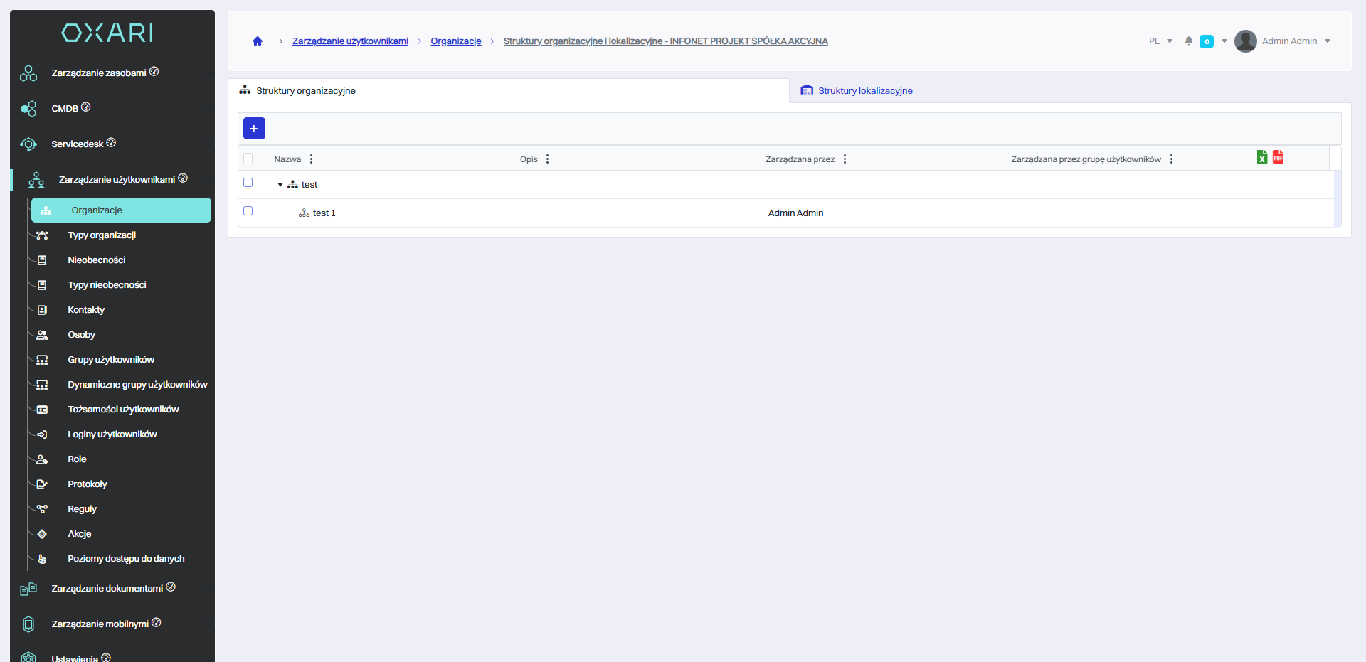1366x662 pixels.
Task: Expand the Admin Admin user menu arrow
Action: (1328, 41)
